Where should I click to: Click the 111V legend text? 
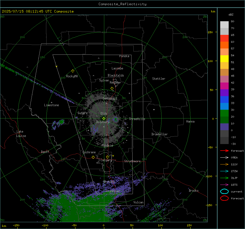[x=234, y=164]
